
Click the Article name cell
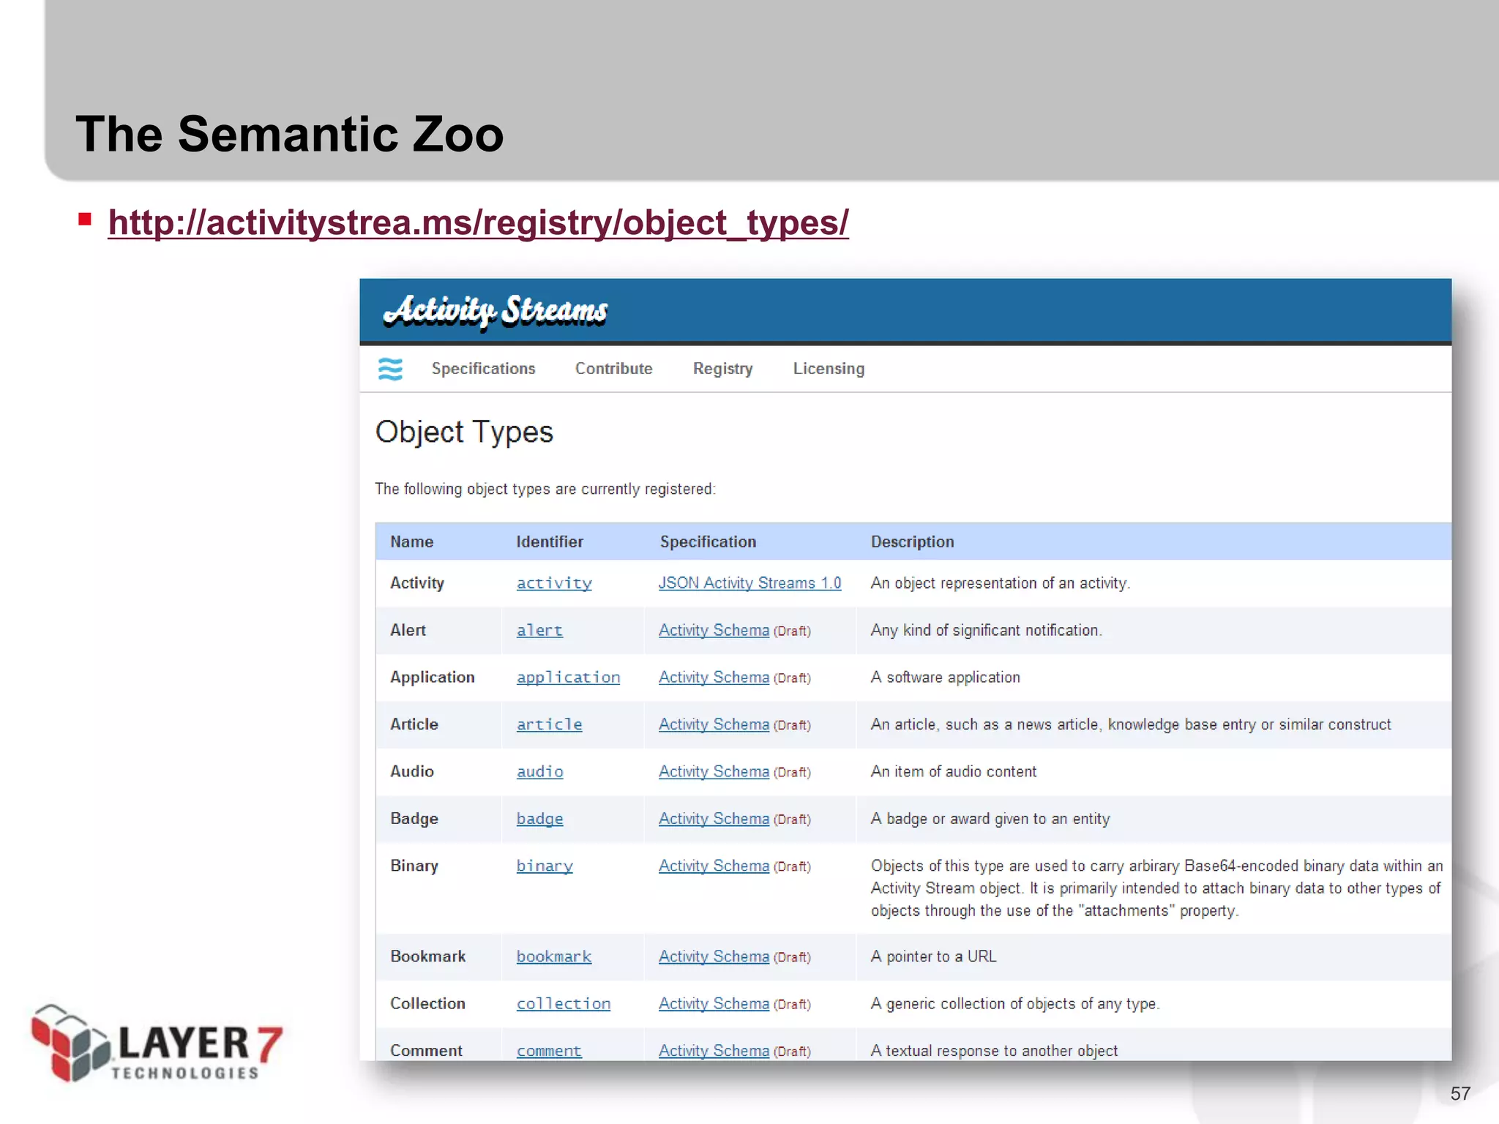click(x=414, y=724)
